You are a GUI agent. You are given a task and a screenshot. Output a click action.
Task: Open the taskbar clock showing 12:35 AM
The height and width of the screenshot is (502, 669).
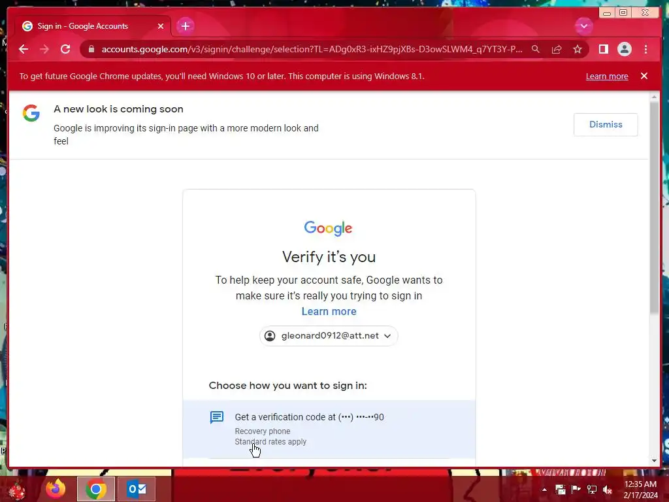tap(640, 490)
